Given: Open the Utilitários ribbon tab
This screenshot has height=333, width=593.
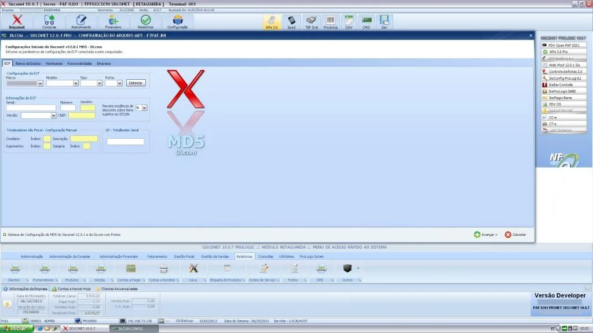Looking at the screenshot, I should tap(286, 256).
